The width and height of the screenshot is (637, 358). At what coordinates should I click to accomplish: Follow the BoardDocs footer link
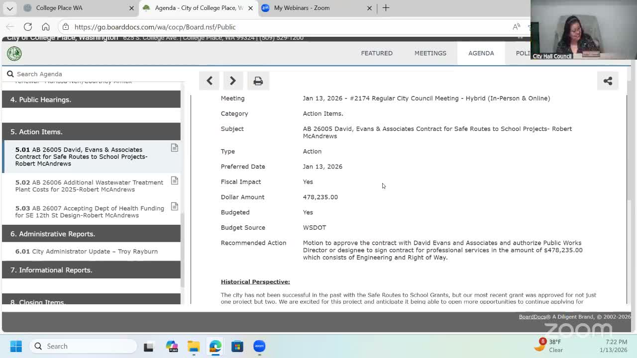point(534,317)
